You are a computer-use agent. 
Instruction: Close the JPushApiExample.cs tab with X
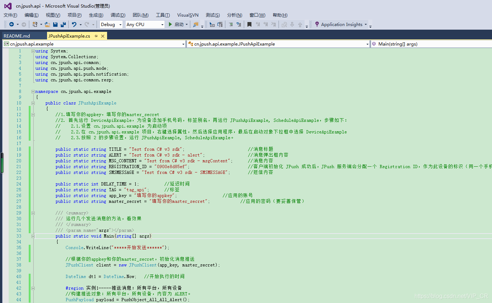click(x=103, y=36)
